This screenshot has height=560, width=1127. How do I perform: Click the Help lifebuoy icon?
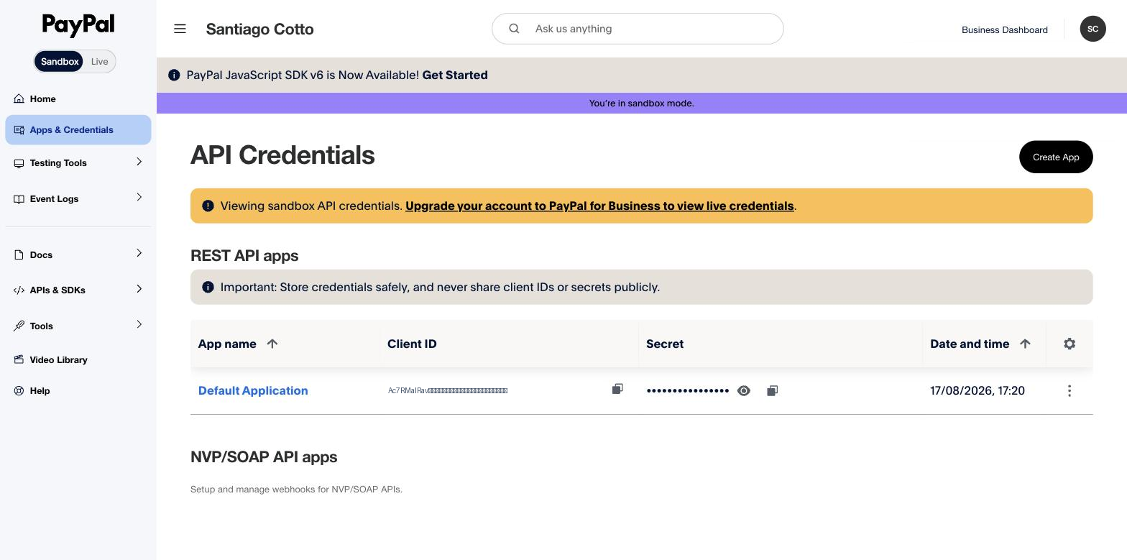[19, 391]
